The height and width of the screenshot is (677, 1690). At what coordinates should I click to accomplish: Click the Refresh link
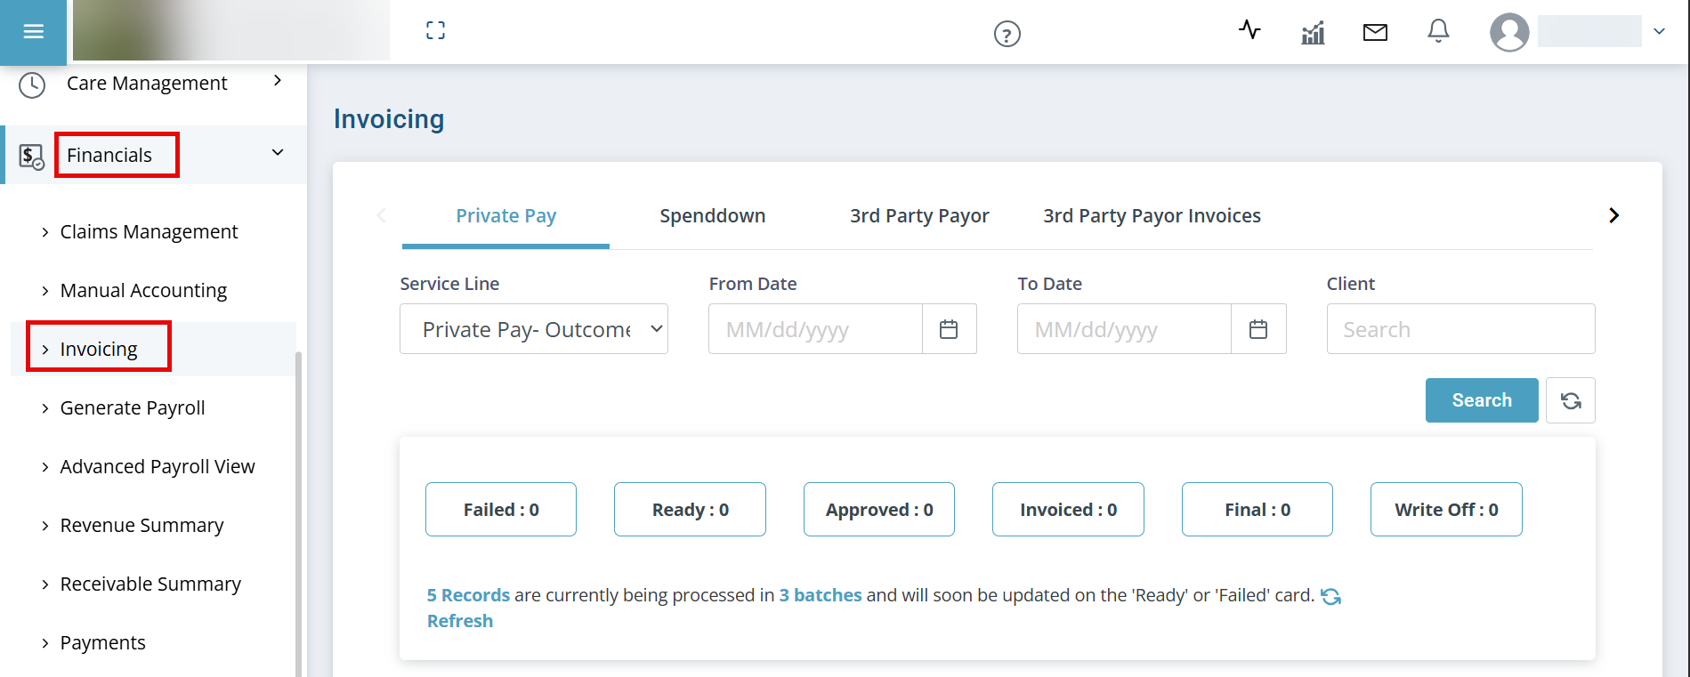pyautogui.click(x=460, y=621)
